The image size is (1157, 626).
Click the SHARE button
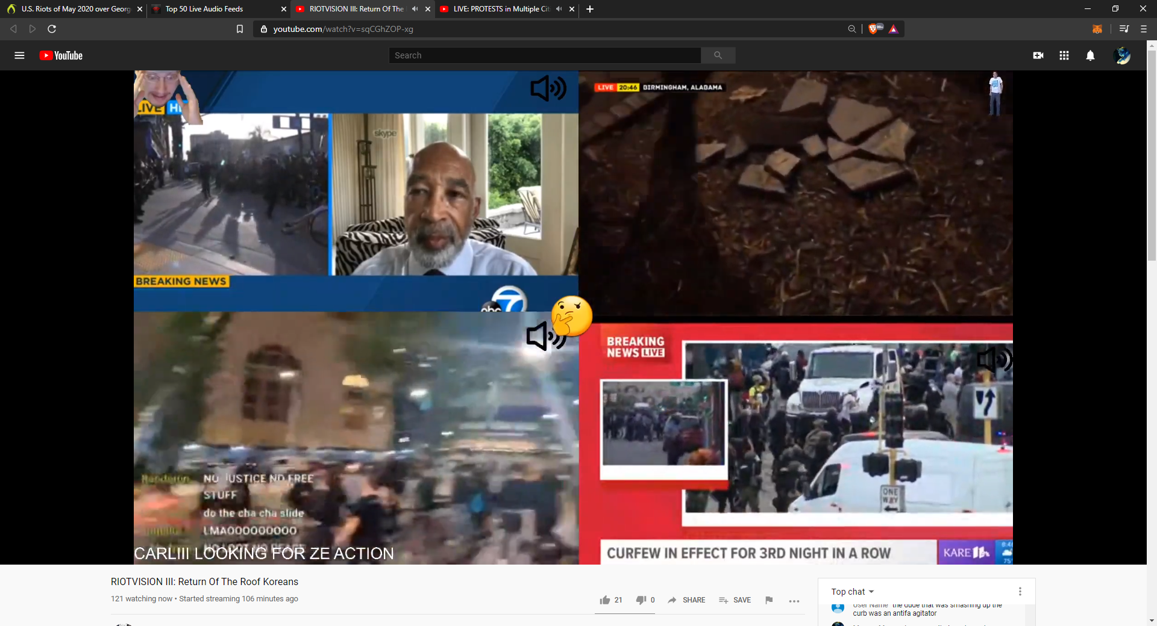(x=686, y=600)
